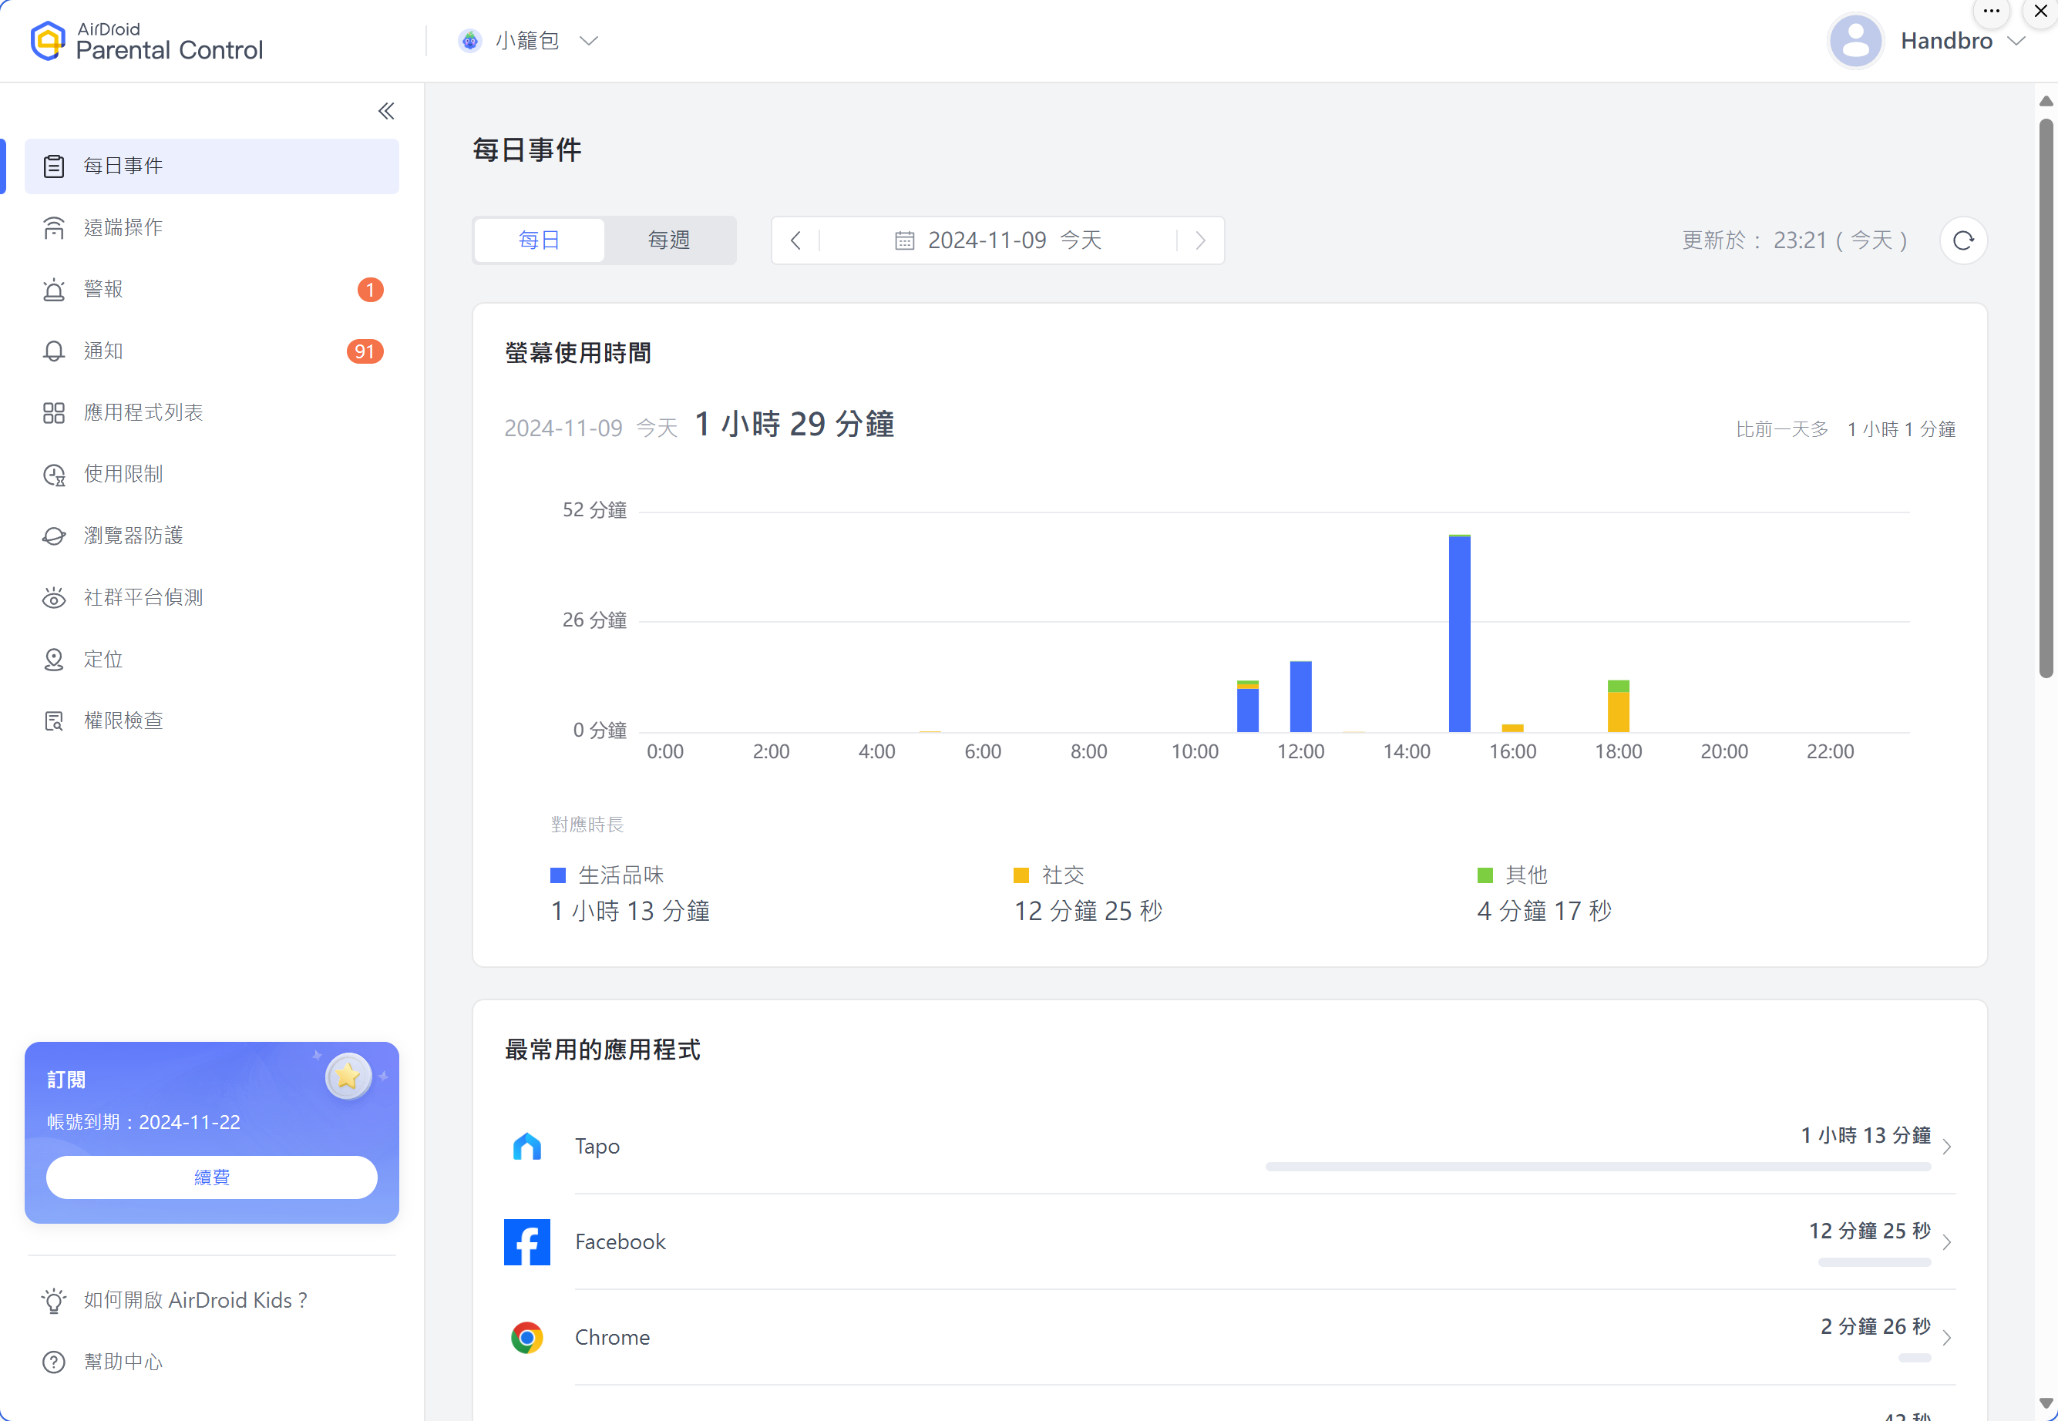Click blue 生活品味 legend swatch
The image size is (2058, 1421).
[558, 875]
